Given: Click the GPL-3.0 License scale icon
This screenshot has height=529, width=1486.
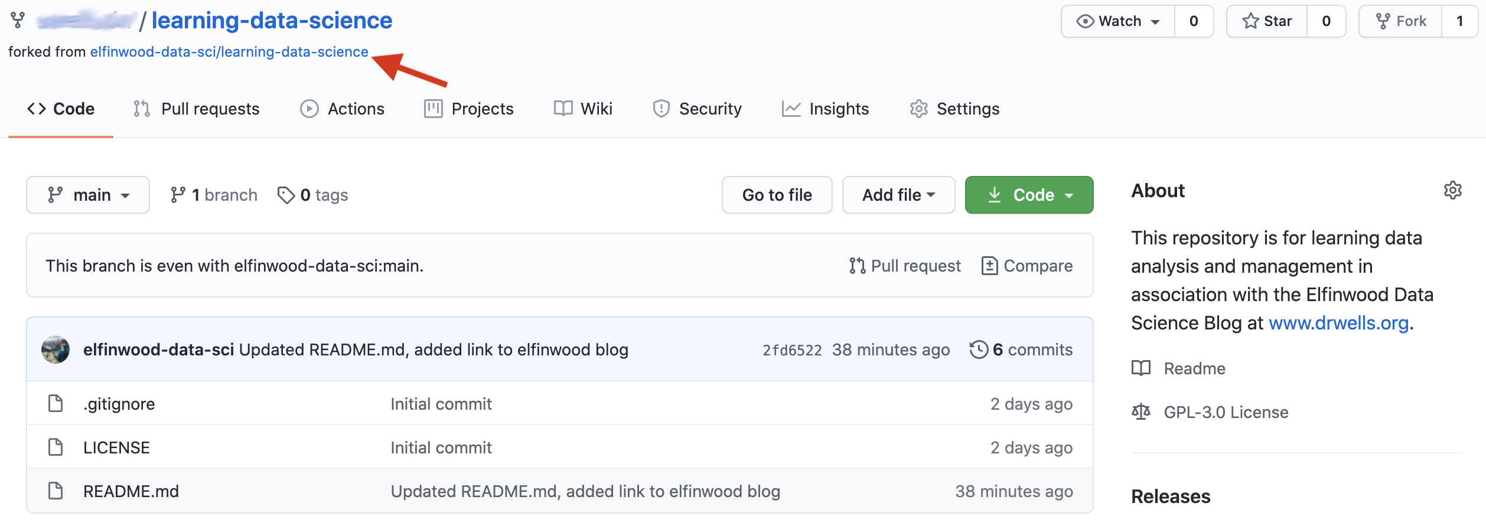Looking at the screenshot, I should (x=1141, y=412).
